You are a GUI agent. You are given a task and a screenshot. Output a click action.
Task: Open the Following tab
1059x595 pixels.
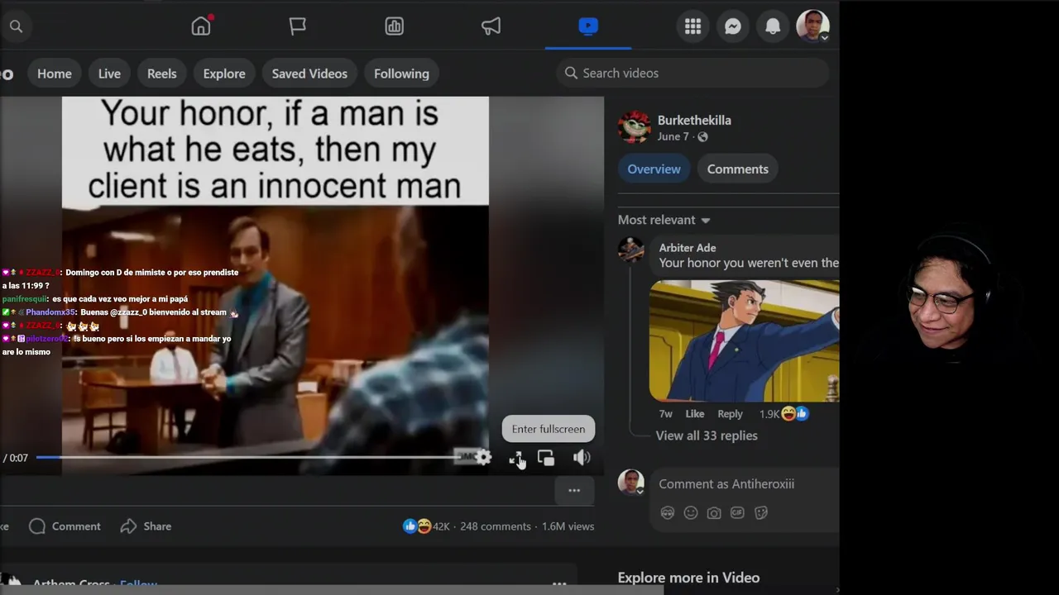[x=401, y=74]
